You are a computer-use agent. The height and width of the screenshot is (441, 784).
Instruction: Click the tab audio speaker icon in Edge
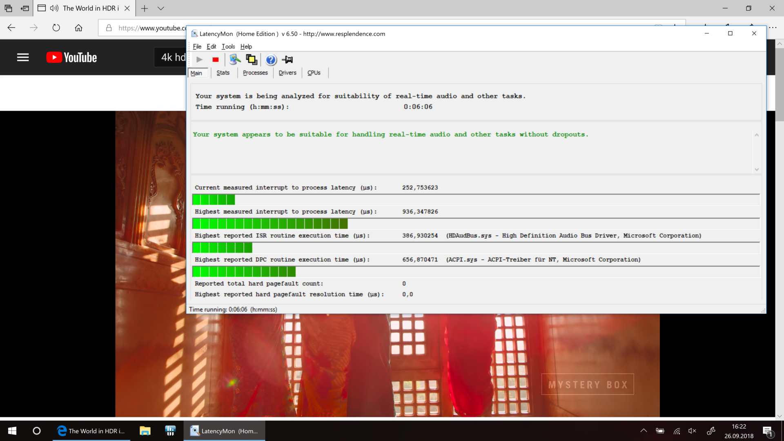[54, 8]
